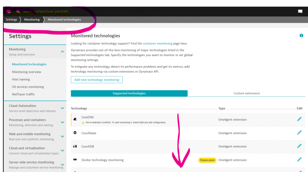
Task: Click the CoreDNS technology icon
Action: tap(75, 119)
